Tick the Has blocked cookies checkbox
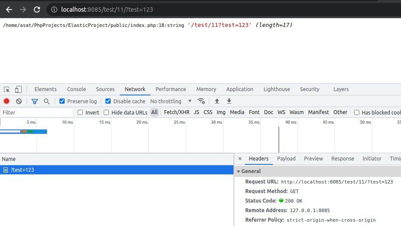 pyautogui.click(x=357, y=112)
